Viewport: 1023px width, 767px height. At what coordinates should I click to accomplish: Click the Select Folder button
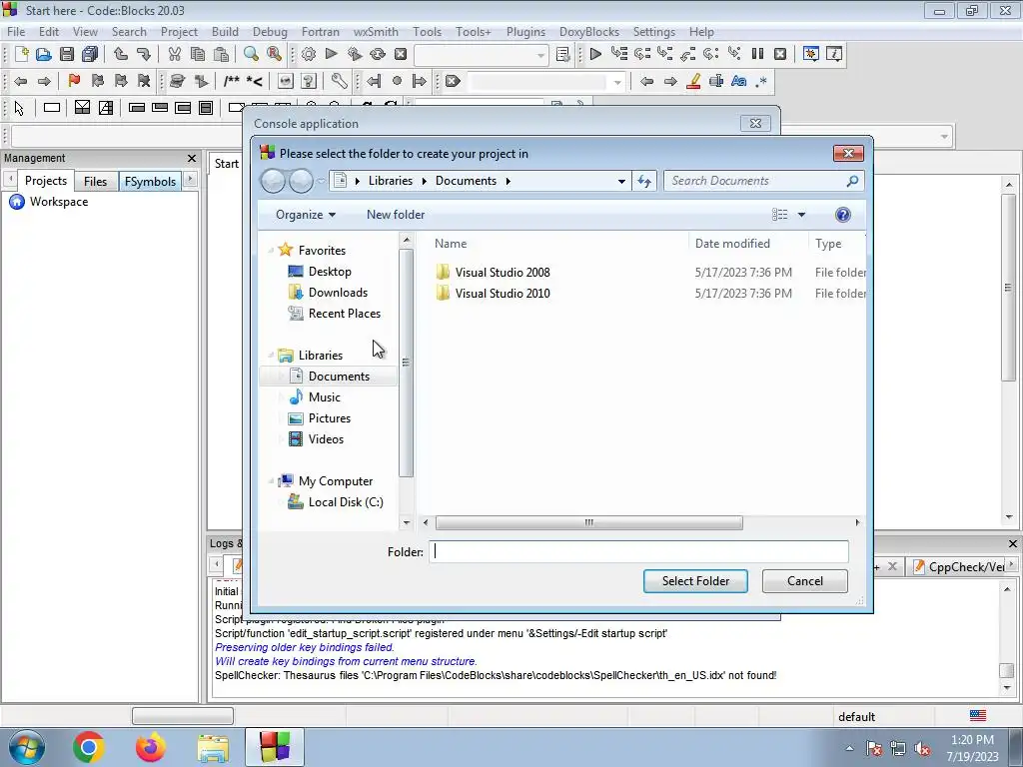695,581
